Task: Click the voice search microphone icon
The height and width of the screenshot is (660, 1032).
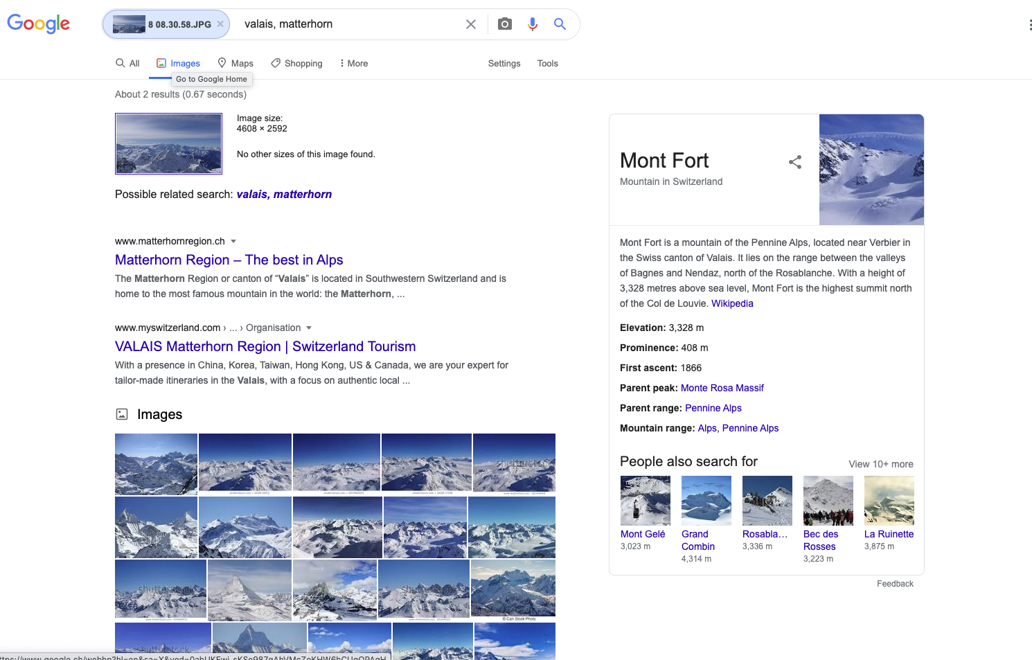Action: [x=532, y=24]
